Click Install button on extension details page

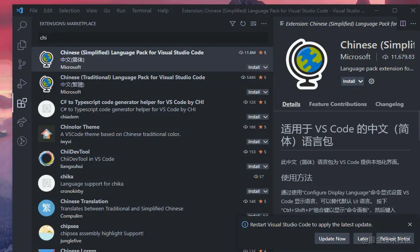(x=349, y=81)
